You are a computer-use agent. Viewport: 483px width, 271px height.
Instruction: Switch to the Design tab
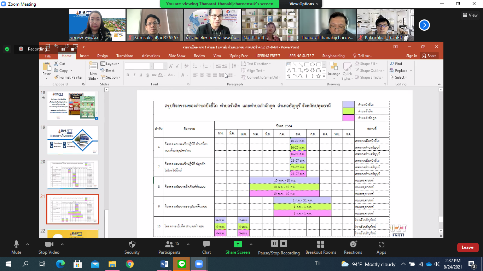tap(103, 56)
